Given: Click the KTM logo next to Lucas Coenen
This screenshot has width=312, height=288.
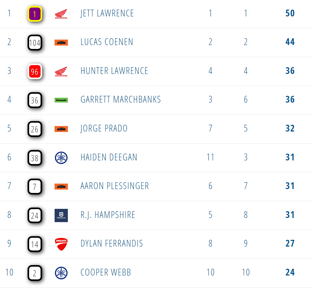Looking at the screenshot, I should [61, 43].
